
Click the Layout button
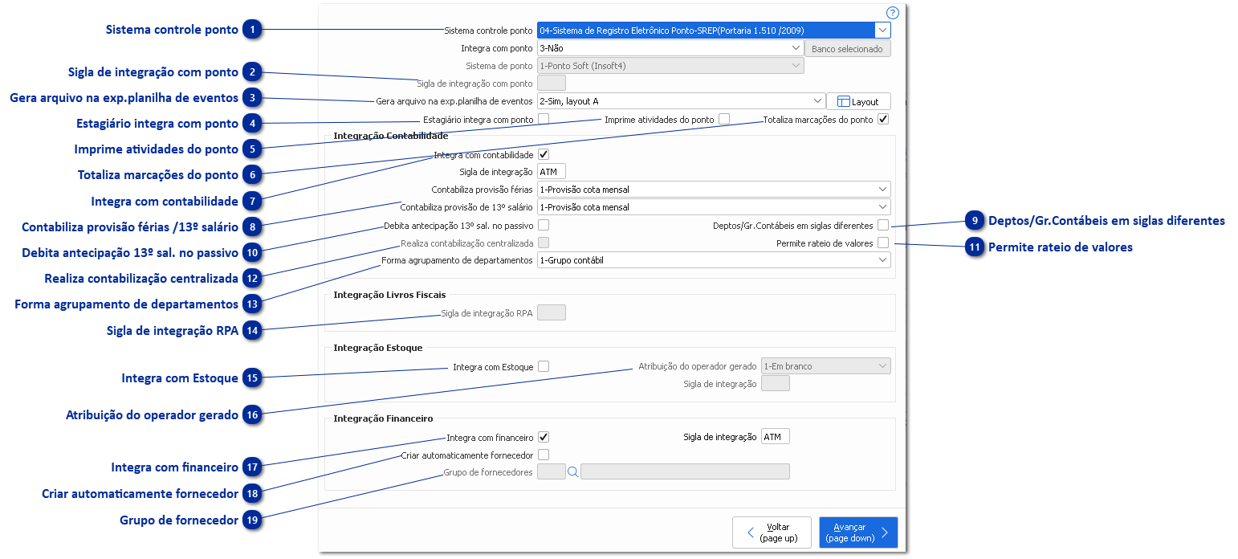858,102
